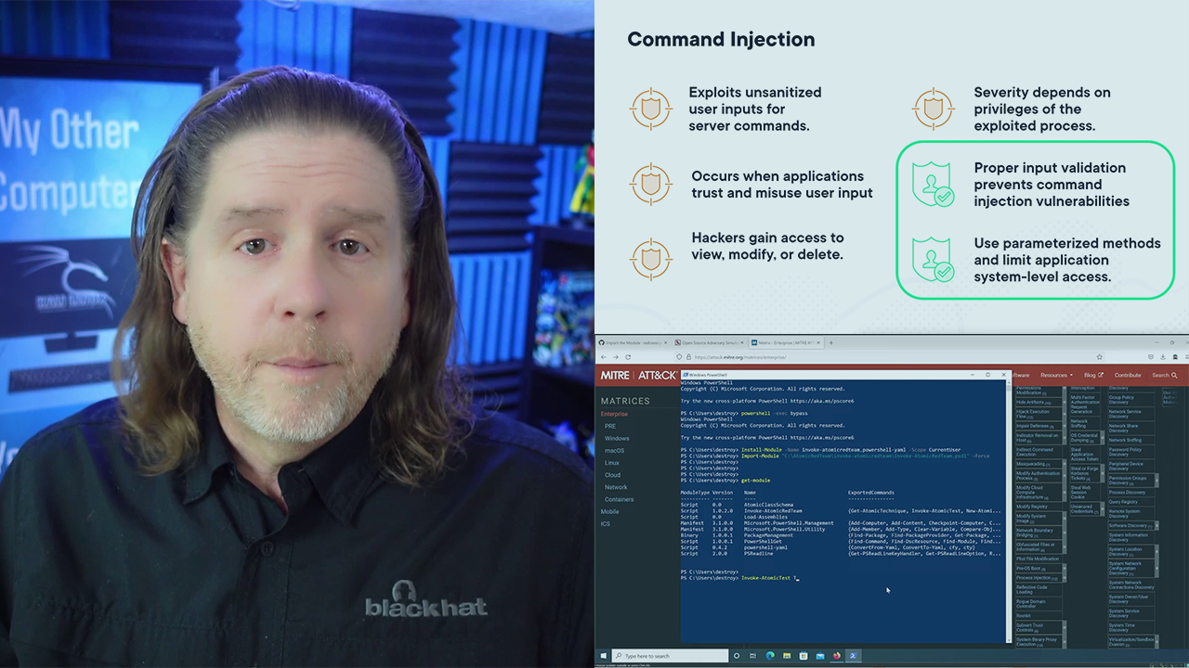Viewport: 1189px width, 668px height.
Task: Expand the Software Discovery sub-techniques handle
Action: click(x=1155, y=526)
